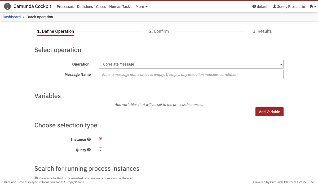This screenshot has height=185, width=318.
Task: Follow the Dashboard breadcrumb link
Action: [12, 17]
